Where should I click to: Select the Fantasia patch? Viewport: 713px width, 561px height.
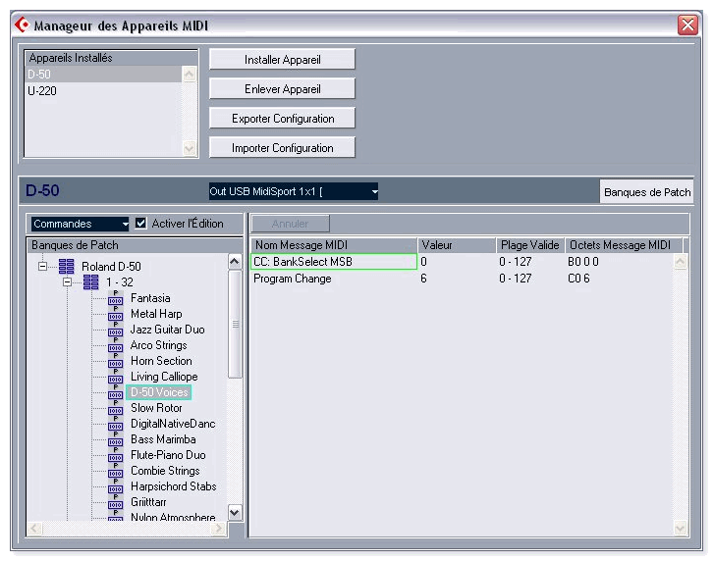click(x=150, y=298)
